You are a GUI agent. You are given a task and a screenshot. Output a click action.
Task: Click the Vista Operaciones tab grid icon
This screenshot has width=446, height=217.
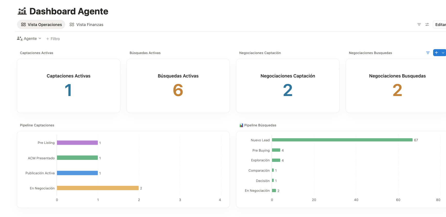click(23, 24)
